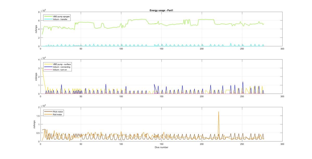The image size is (312, 159).
Task: Click the '1.5' y-axis tick of the bottom plot
Action: (38, 116)
